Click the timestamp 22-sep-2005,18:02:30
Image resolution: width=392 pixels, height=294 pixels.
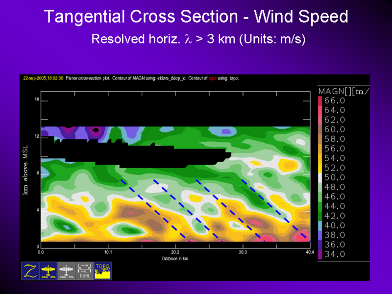pos(43,78)
